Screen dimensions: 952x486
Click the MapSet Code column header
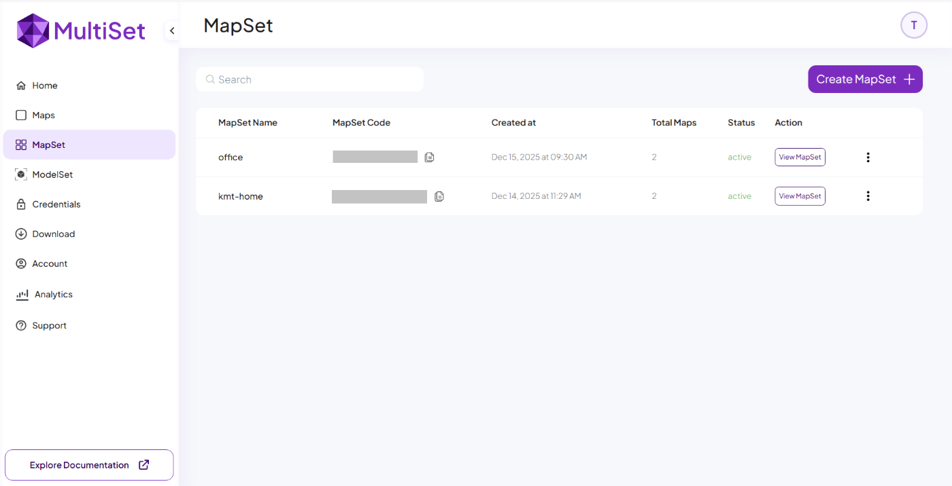tap(361, 123)
